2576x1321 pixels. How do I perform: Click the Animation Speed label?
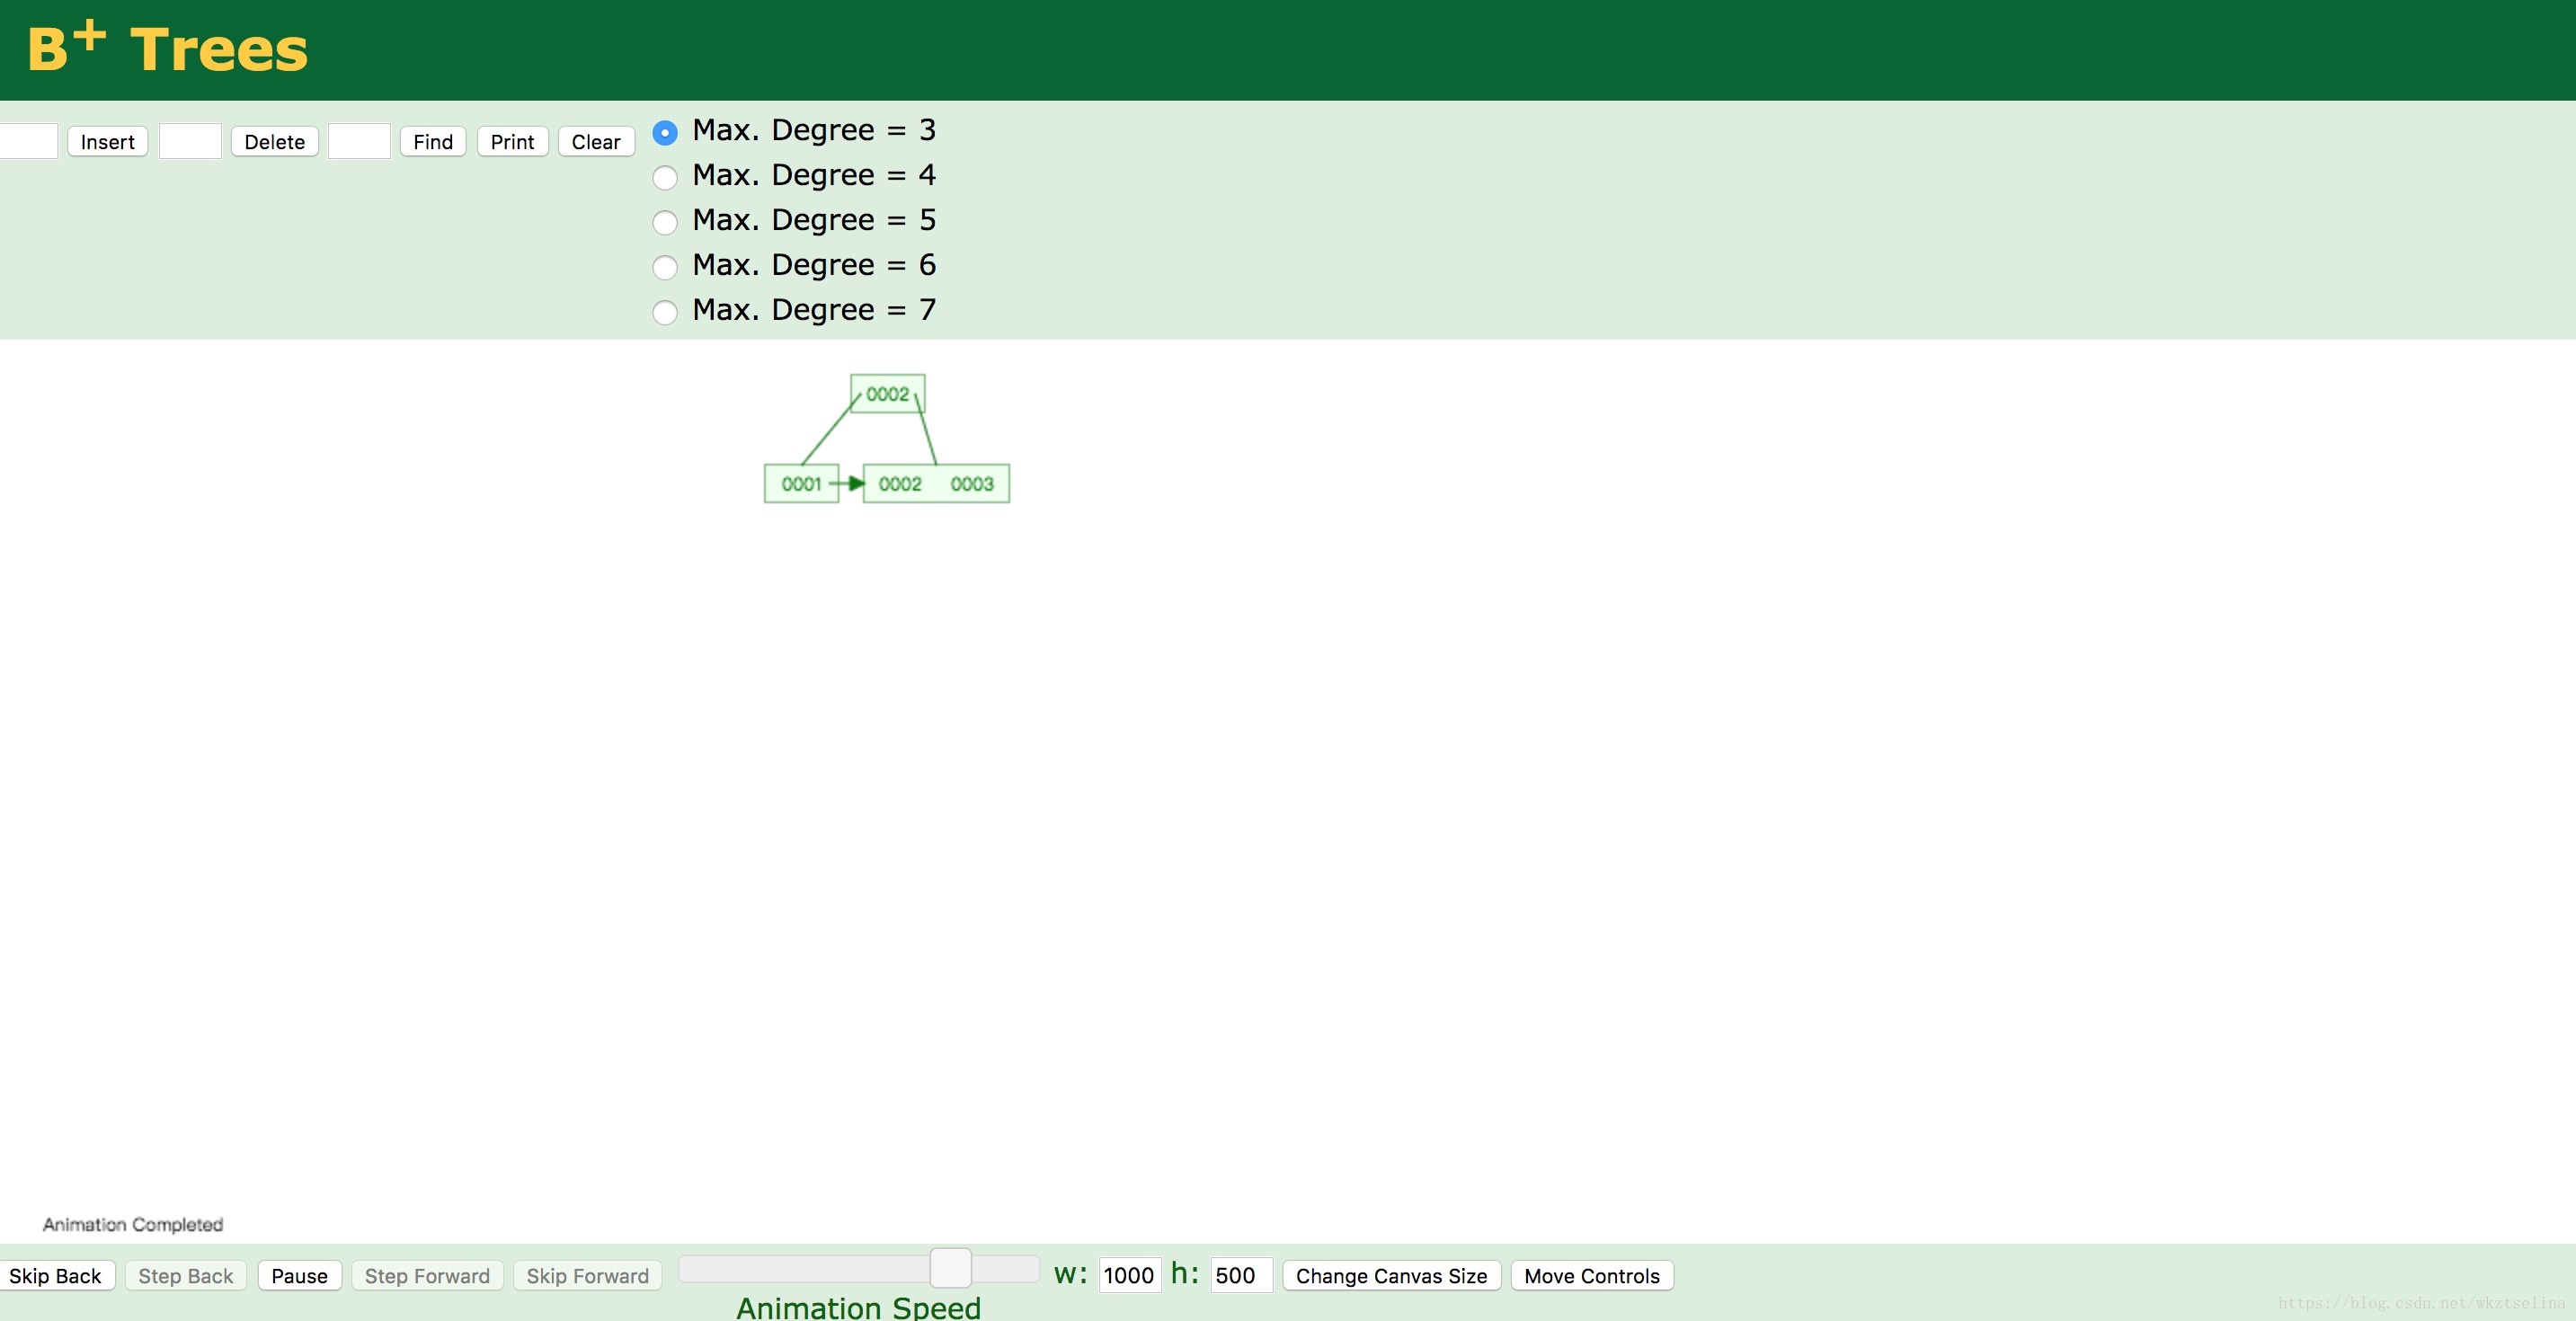coord(858,1308)
